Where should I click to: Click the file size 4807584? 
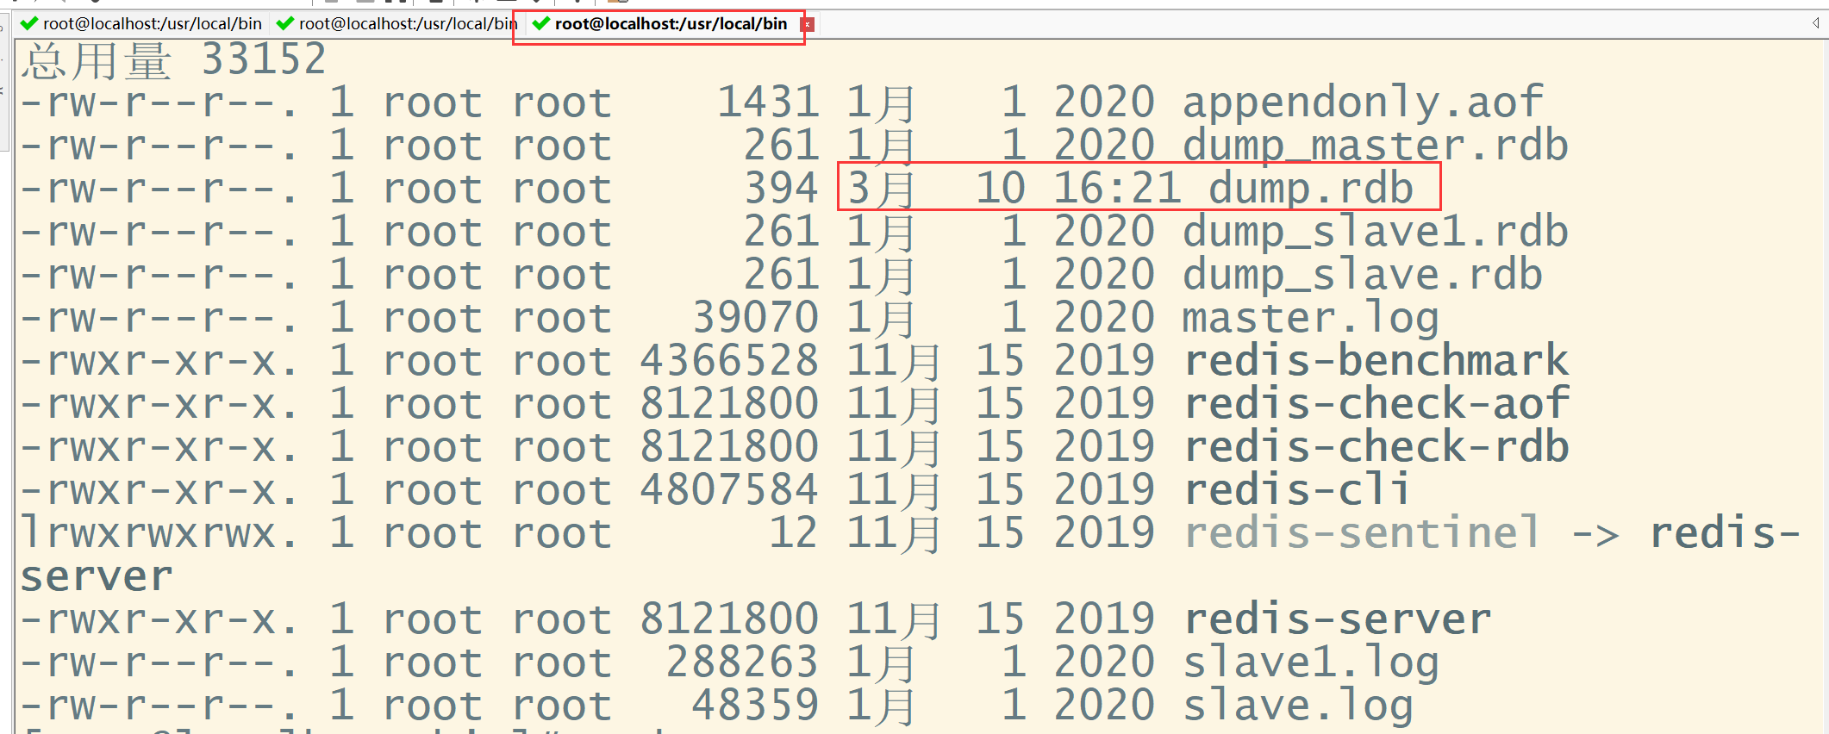pos(729,490)
